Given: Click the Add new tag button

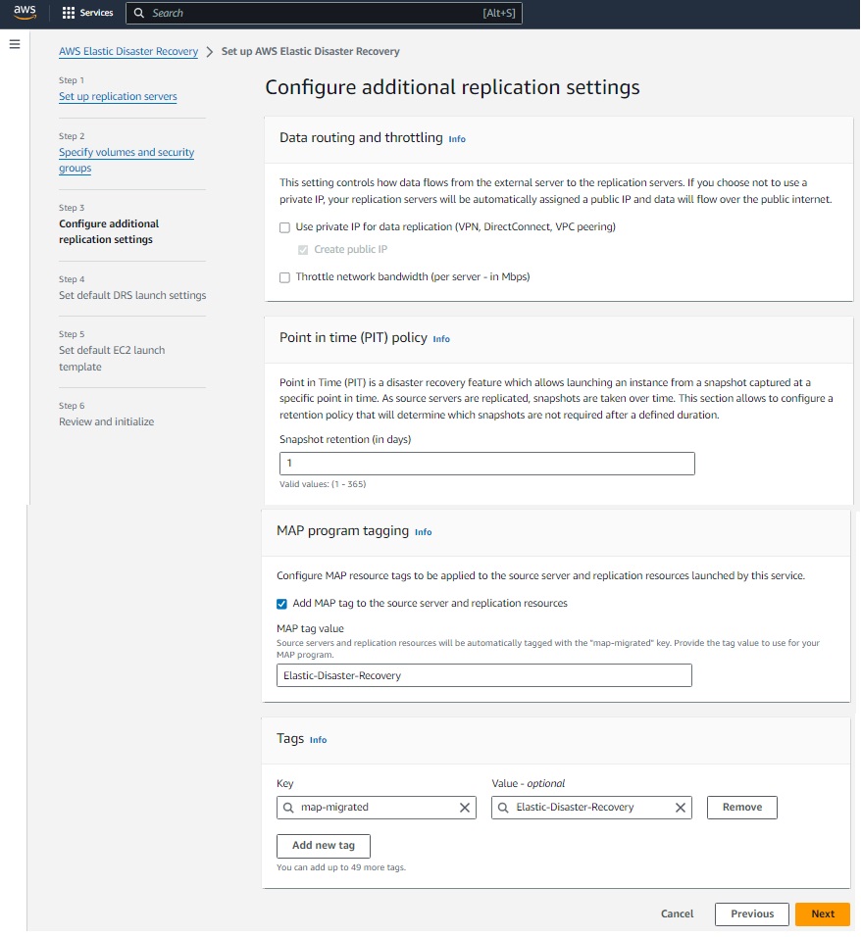Looking at the screenshot, I should [x=323, y=845].
